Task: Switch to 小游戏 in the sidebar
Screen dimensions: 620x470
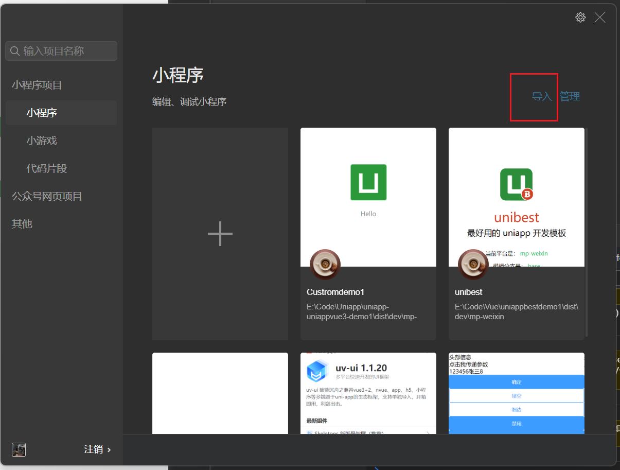Action: click(x=42, y=141)
